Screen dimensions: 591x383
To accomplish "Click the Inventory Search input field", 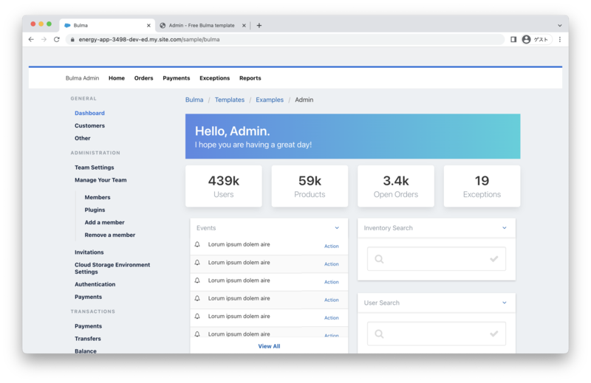I will point(437,259).
